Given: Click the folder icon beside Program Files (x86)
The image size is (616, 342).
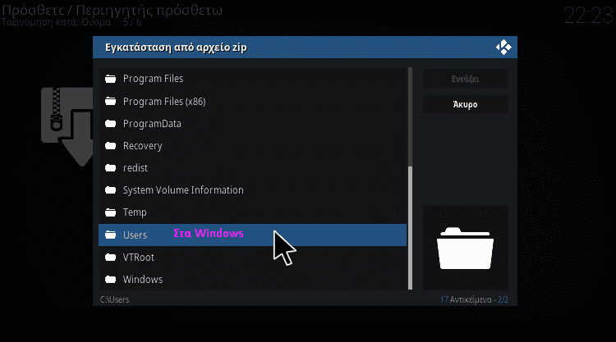Looking at the screenshot, I should click(x=110, y=101).
